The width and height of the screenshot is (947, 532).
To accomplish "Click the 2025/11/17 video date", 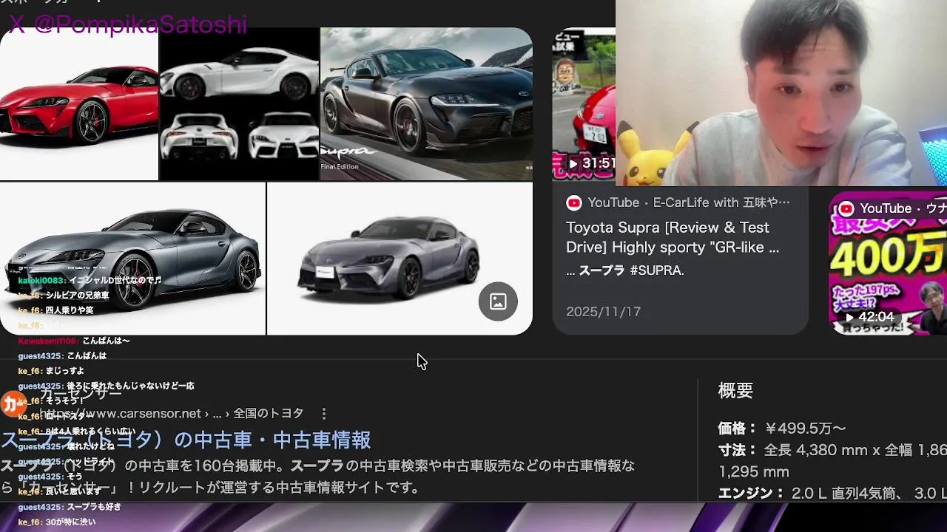I will 604,312.
